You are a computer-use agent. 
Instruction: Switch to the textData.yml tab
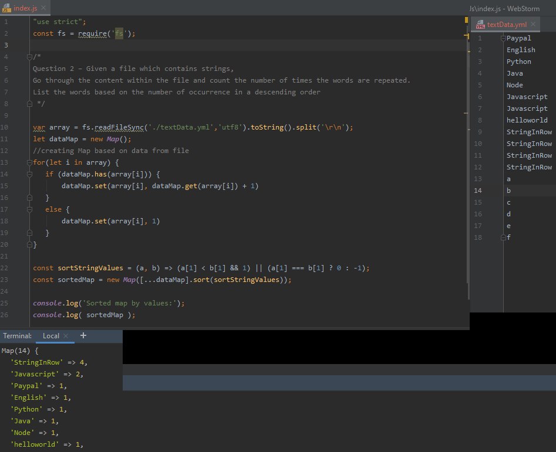507,25
